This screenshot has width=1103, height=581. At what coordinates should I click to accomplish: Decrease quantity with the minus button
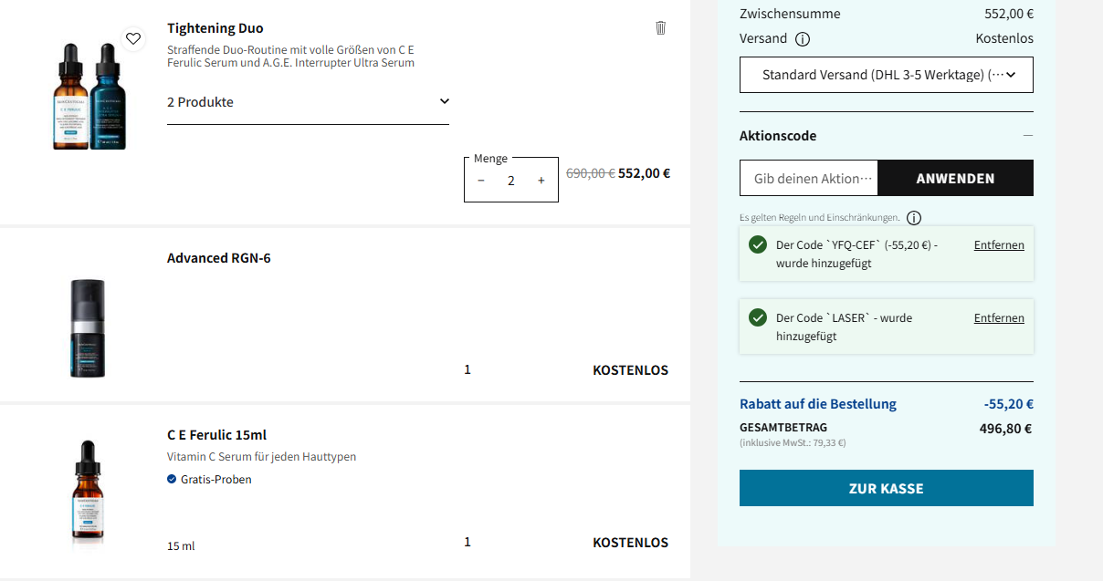(x=481, y=181)
